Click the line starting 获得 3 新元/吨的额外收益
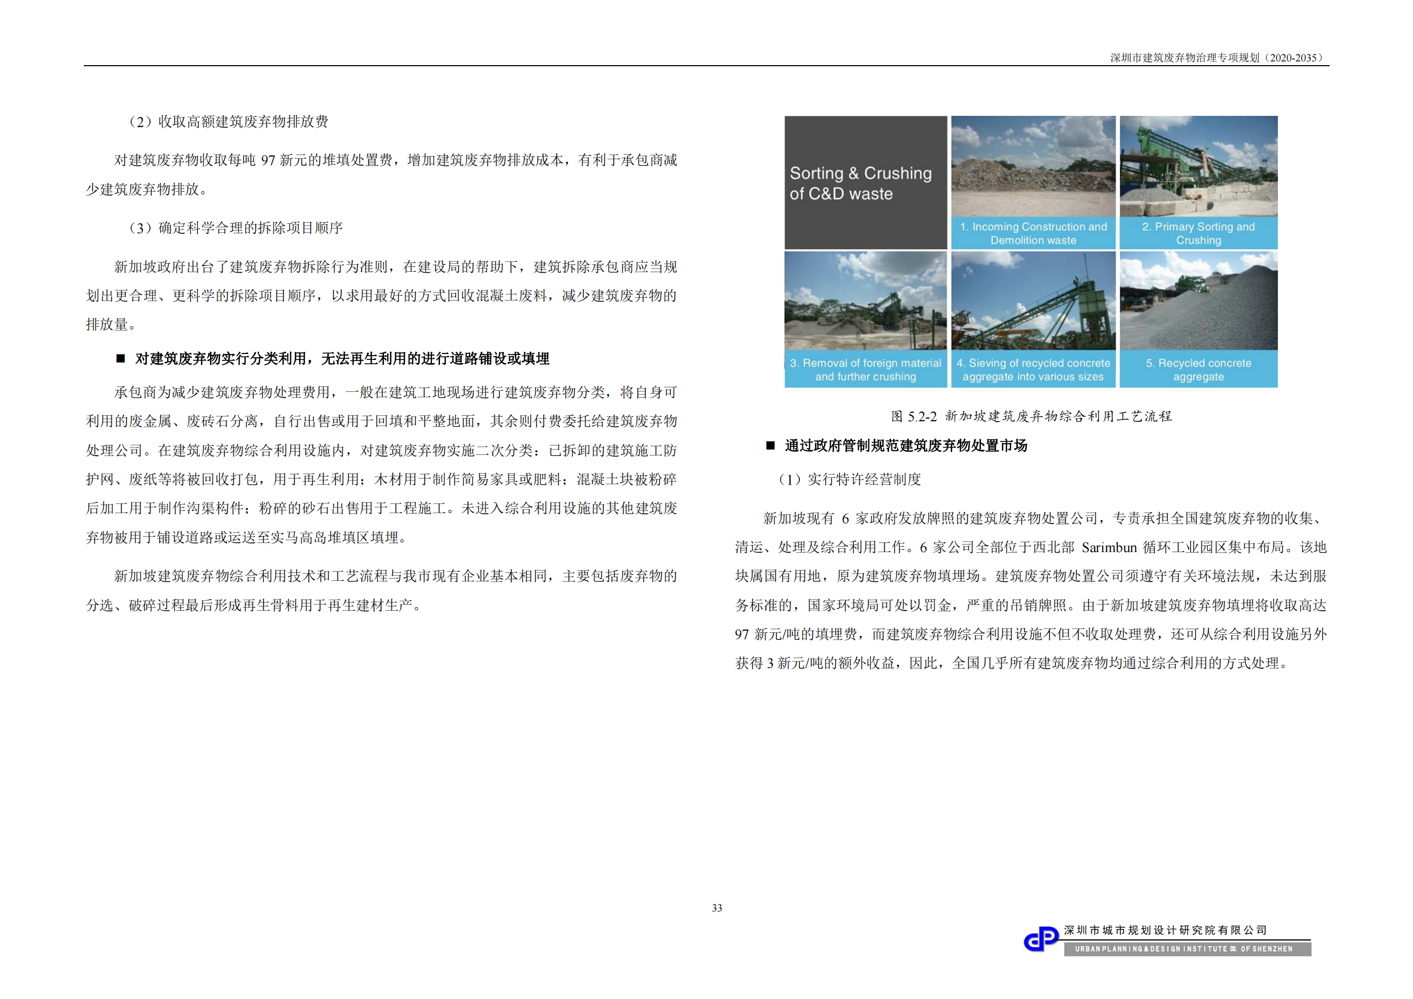The width and height of the screenshot is (1413, 999). (x=1012, y=663)
